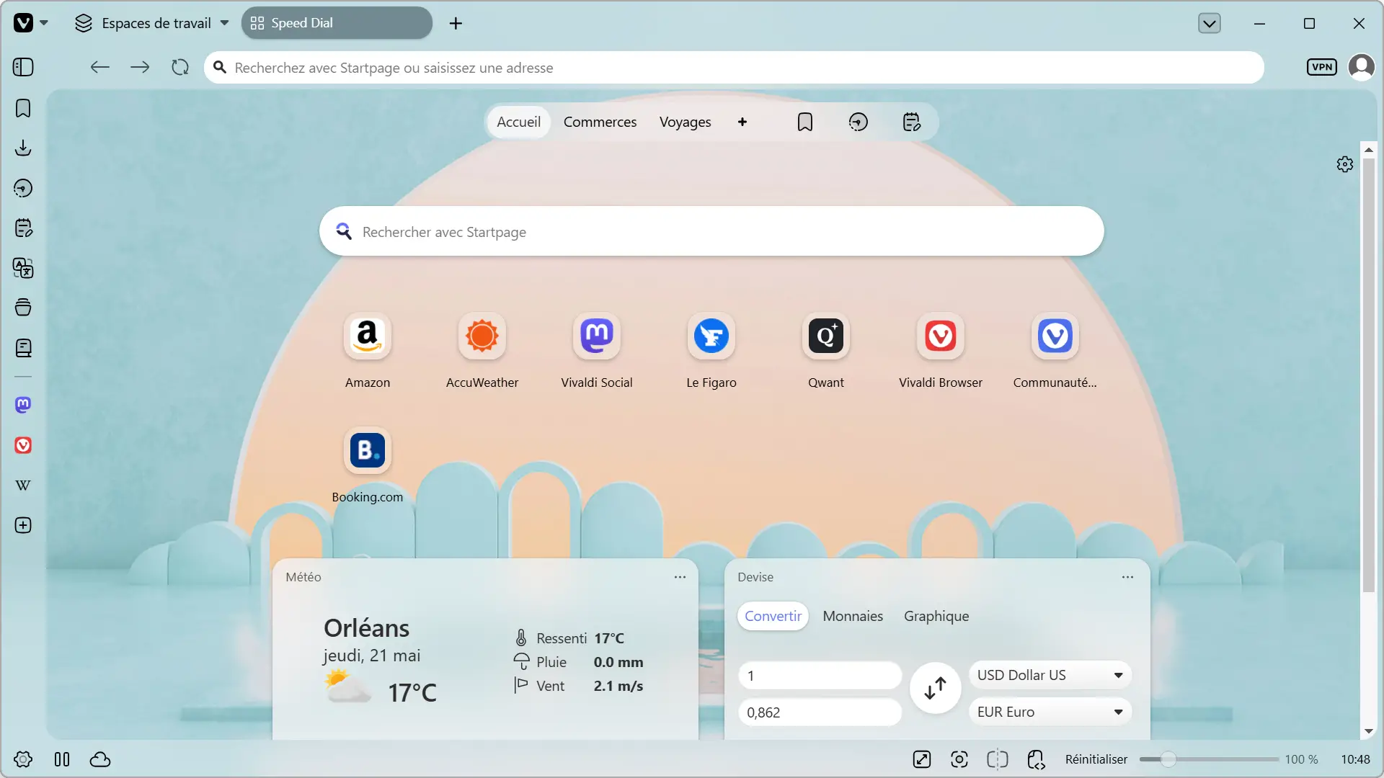This screenshot has height=778, width=1384.
Task: Reload the current page
Action: click(180, 67)
